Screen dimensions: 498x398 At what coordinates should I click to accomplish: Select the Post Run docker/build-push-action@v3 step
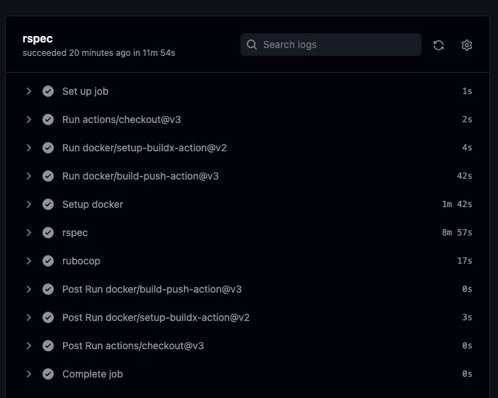coord(152,289)
